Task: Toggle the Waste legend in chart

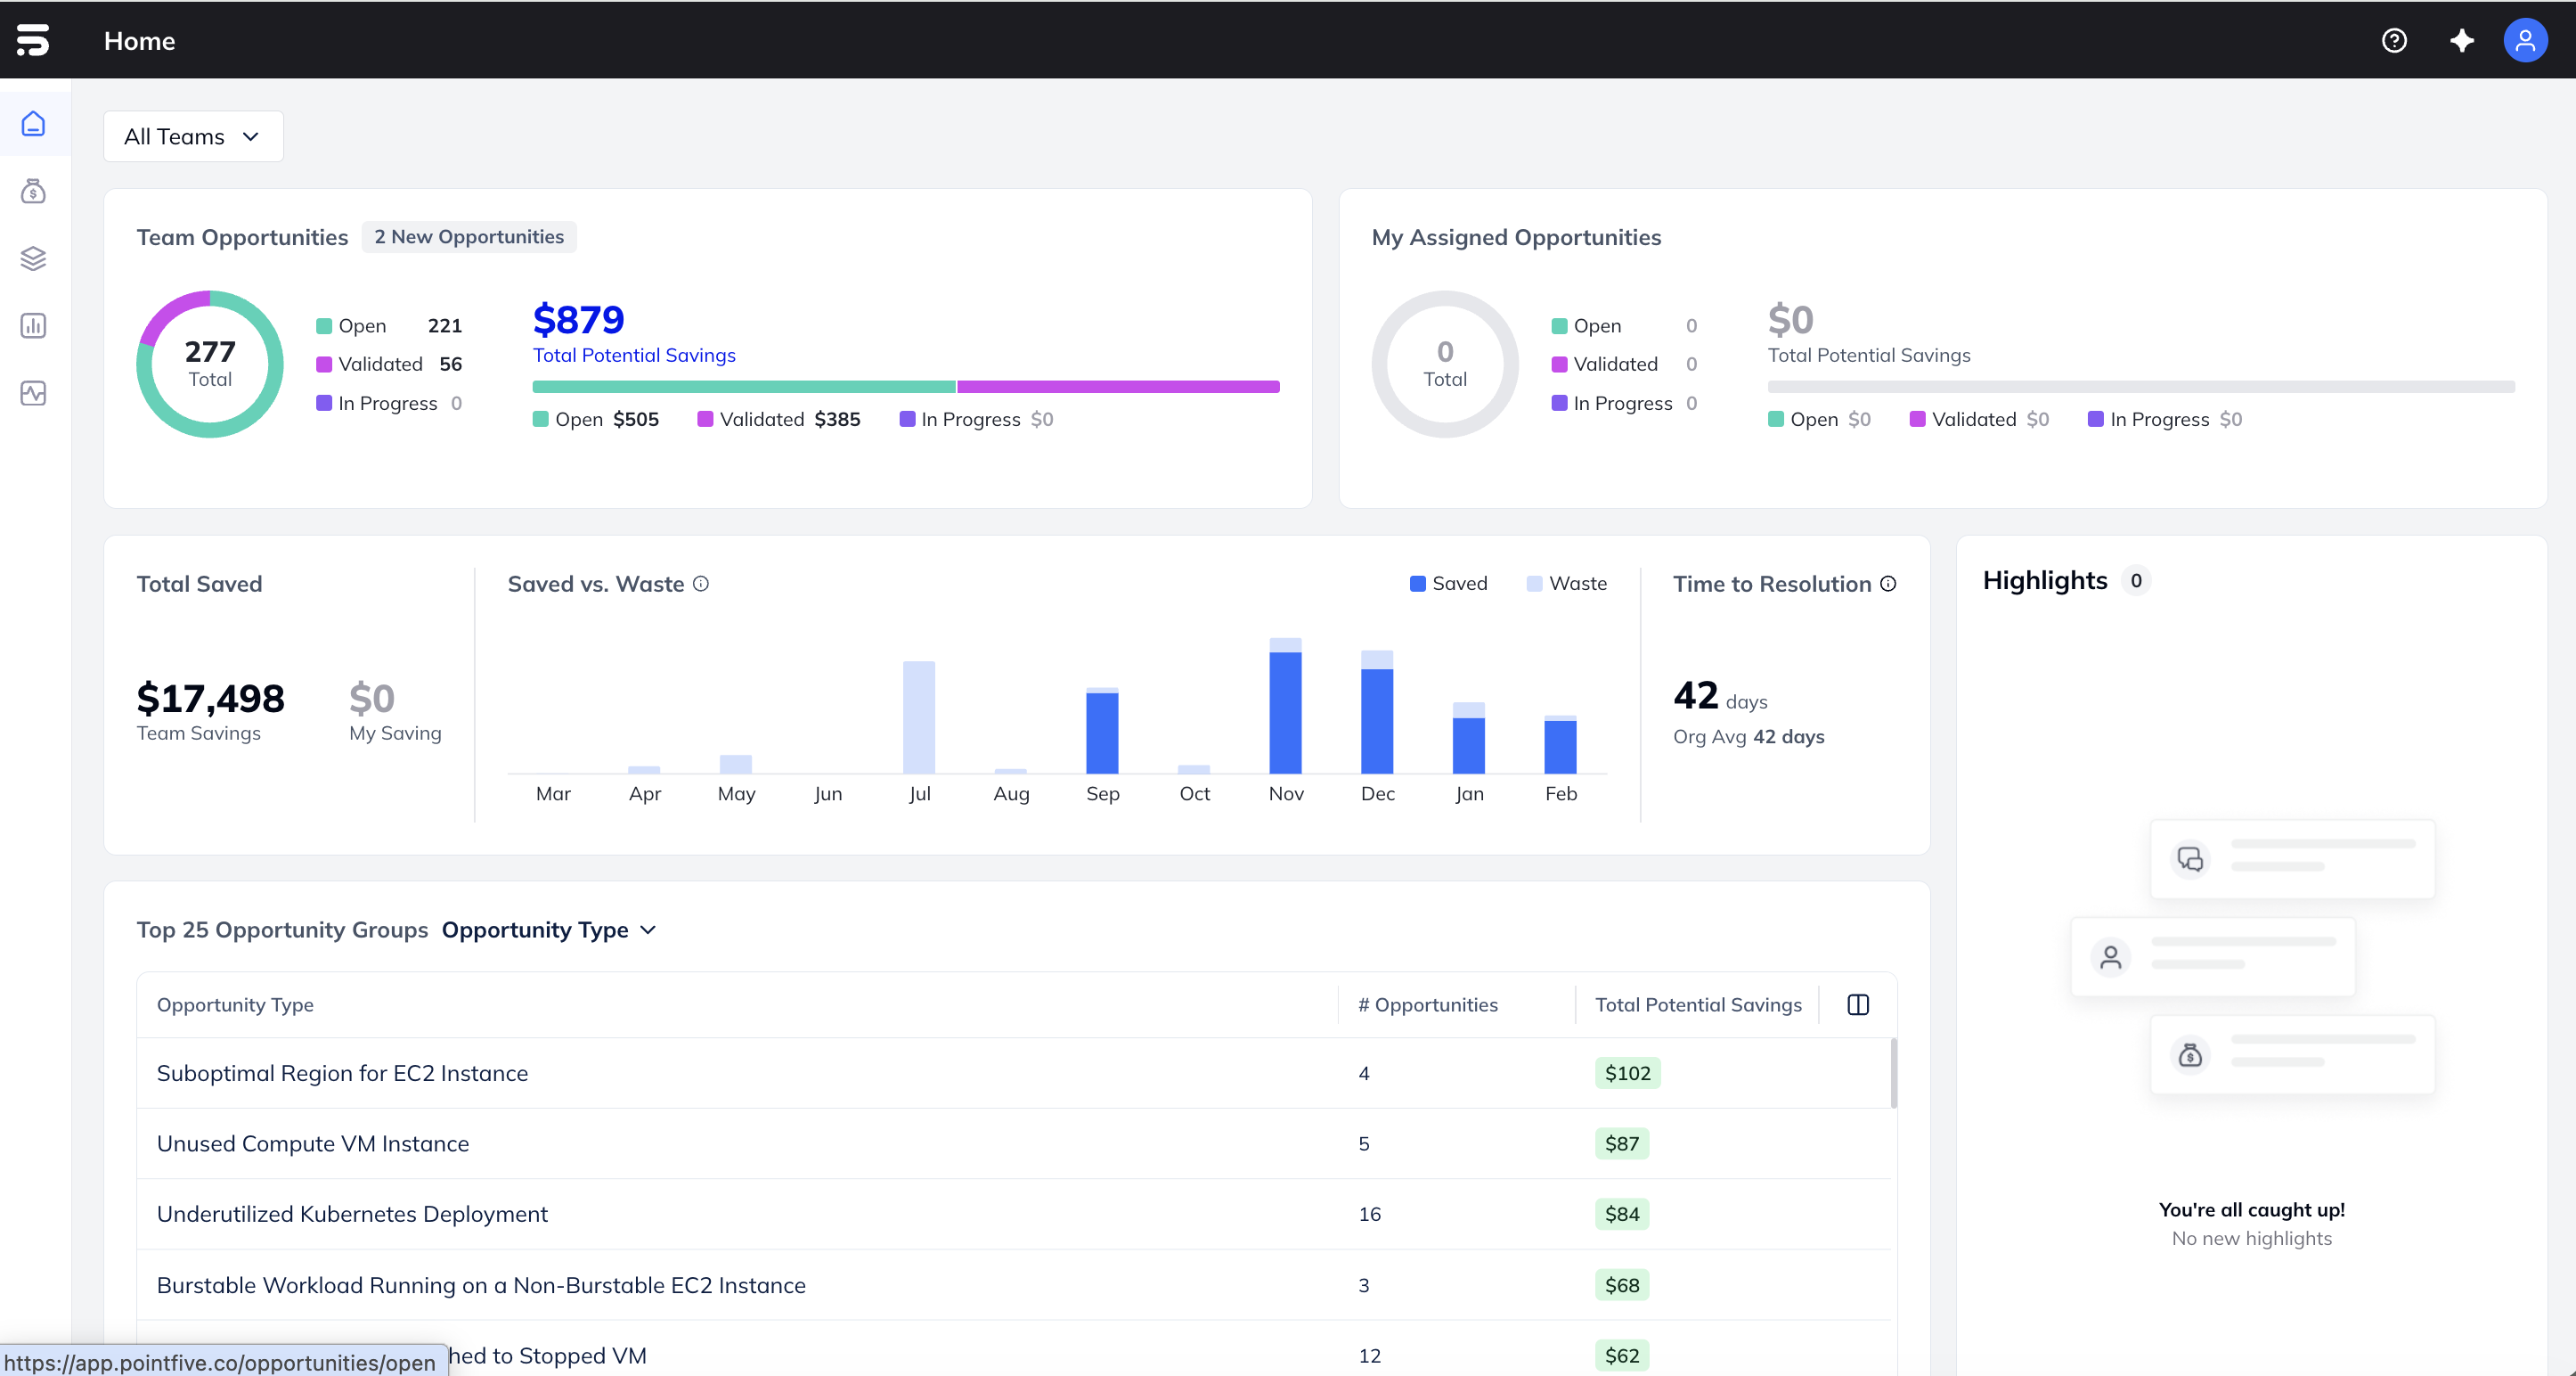Action: pyautogui.click(x=1566, y=584)
